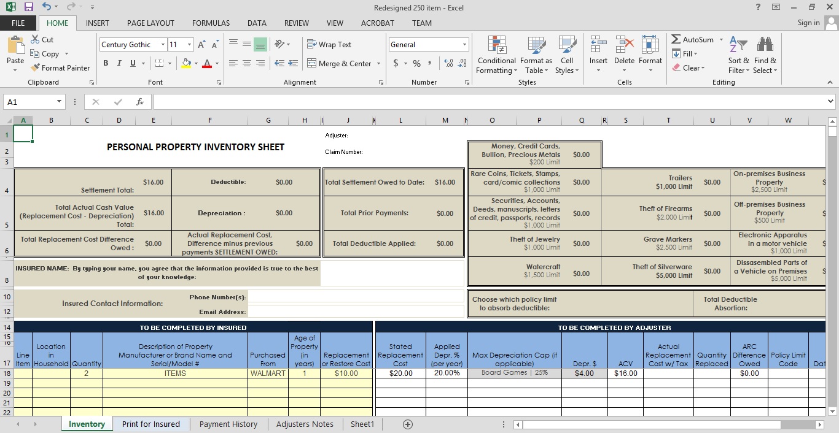Screen dimensions: 839x433
Task: Click the Increase Font Size icon
Action: point(201,45)
